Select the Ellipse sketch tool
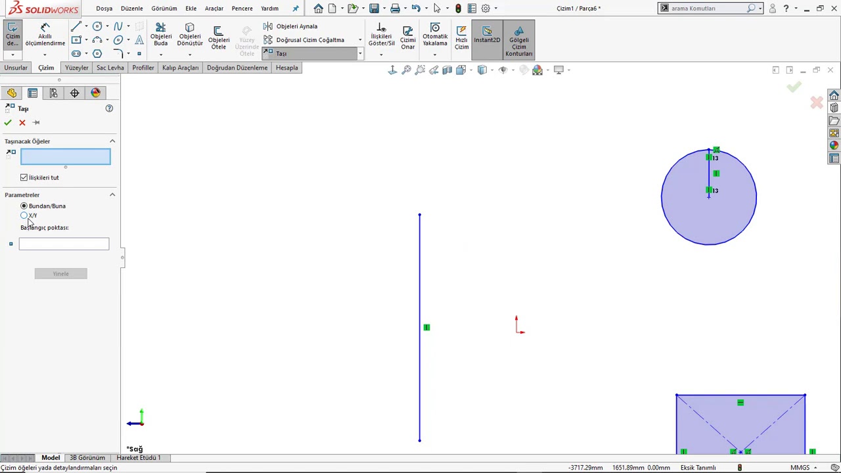 [x=118, y=40]
